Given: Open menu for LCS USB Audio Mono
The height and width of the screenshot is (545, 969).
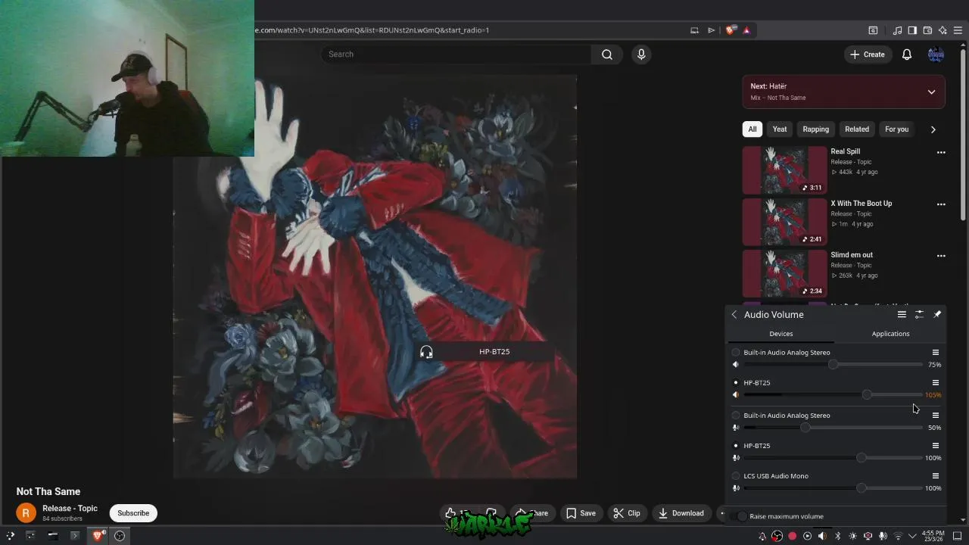Looking at the screenshot, I should 936,476.
